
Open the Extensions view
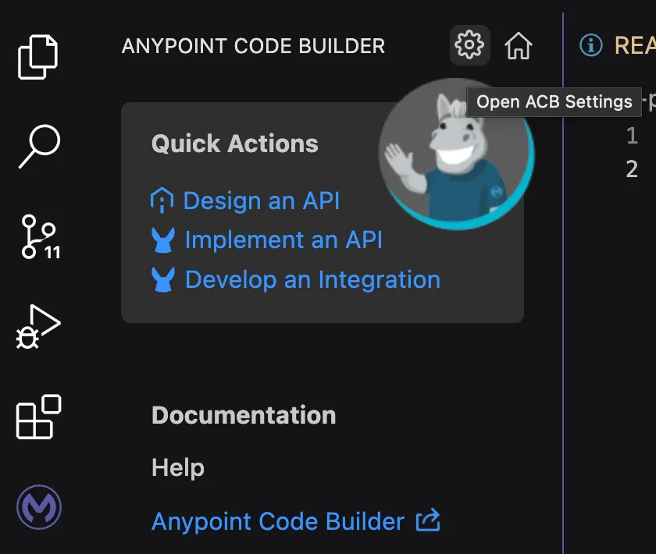tap(38, 417)
